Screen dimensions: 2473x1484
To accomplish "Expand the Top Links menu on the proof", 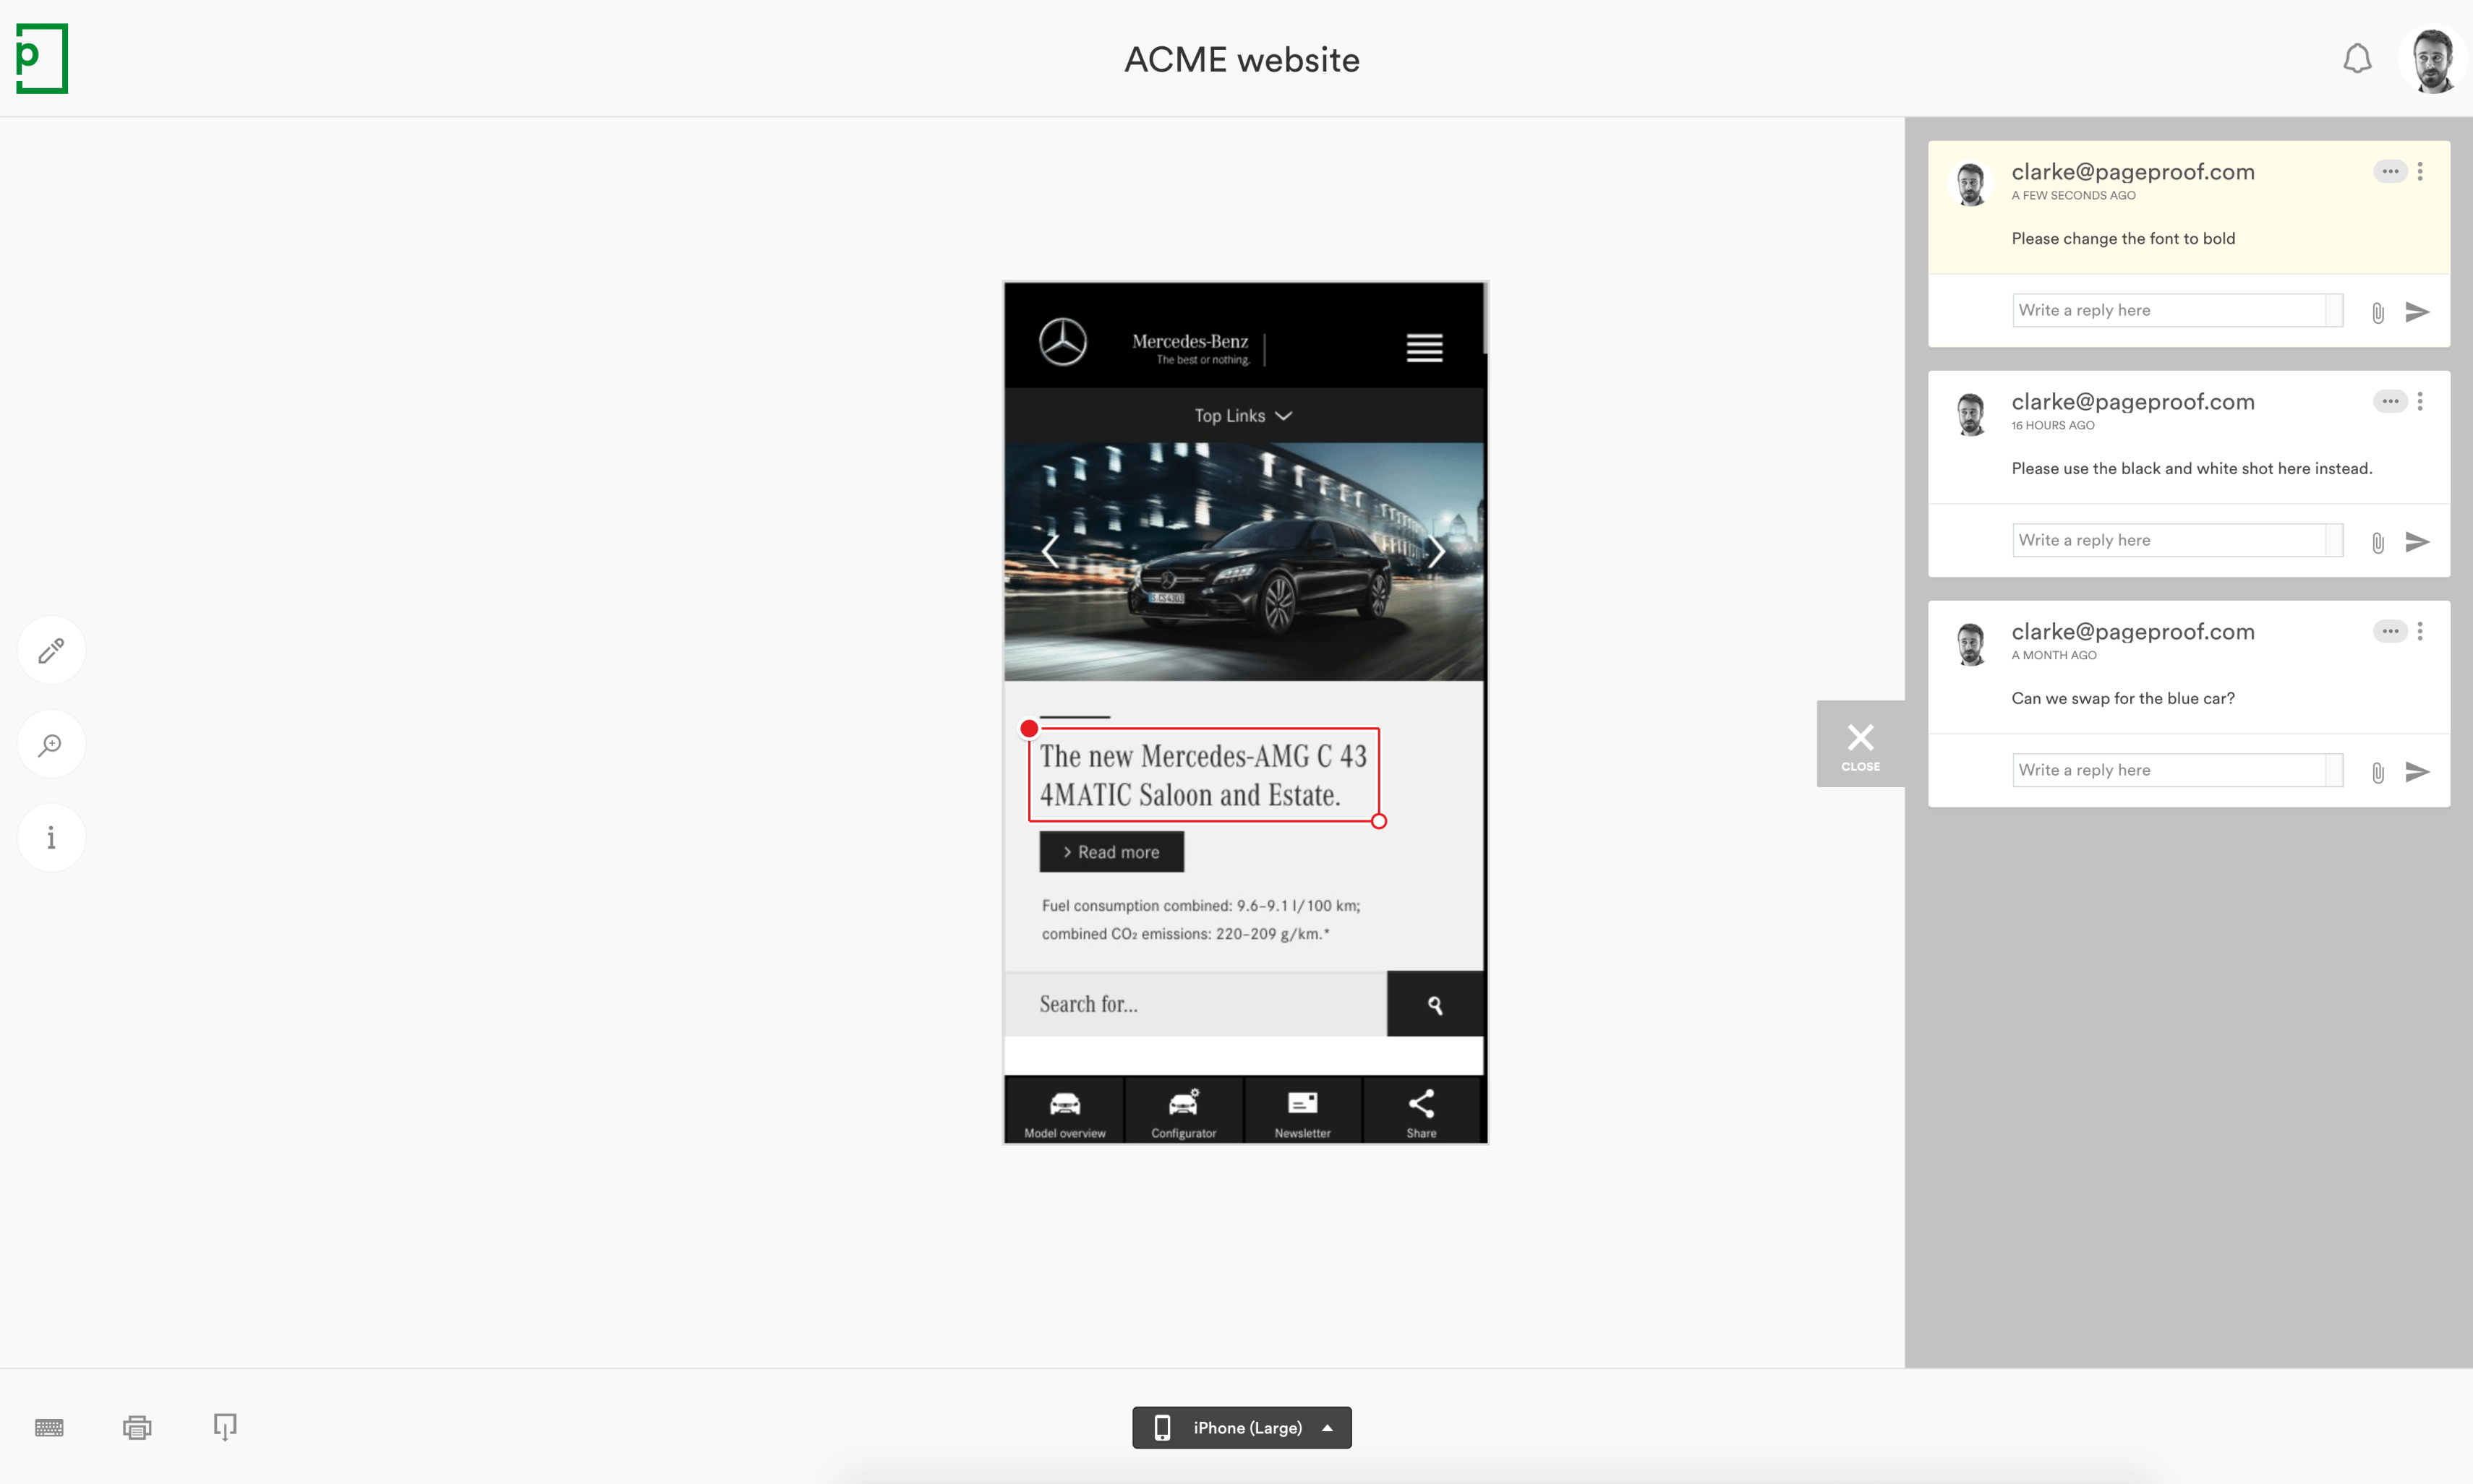I will (1242, 415).
